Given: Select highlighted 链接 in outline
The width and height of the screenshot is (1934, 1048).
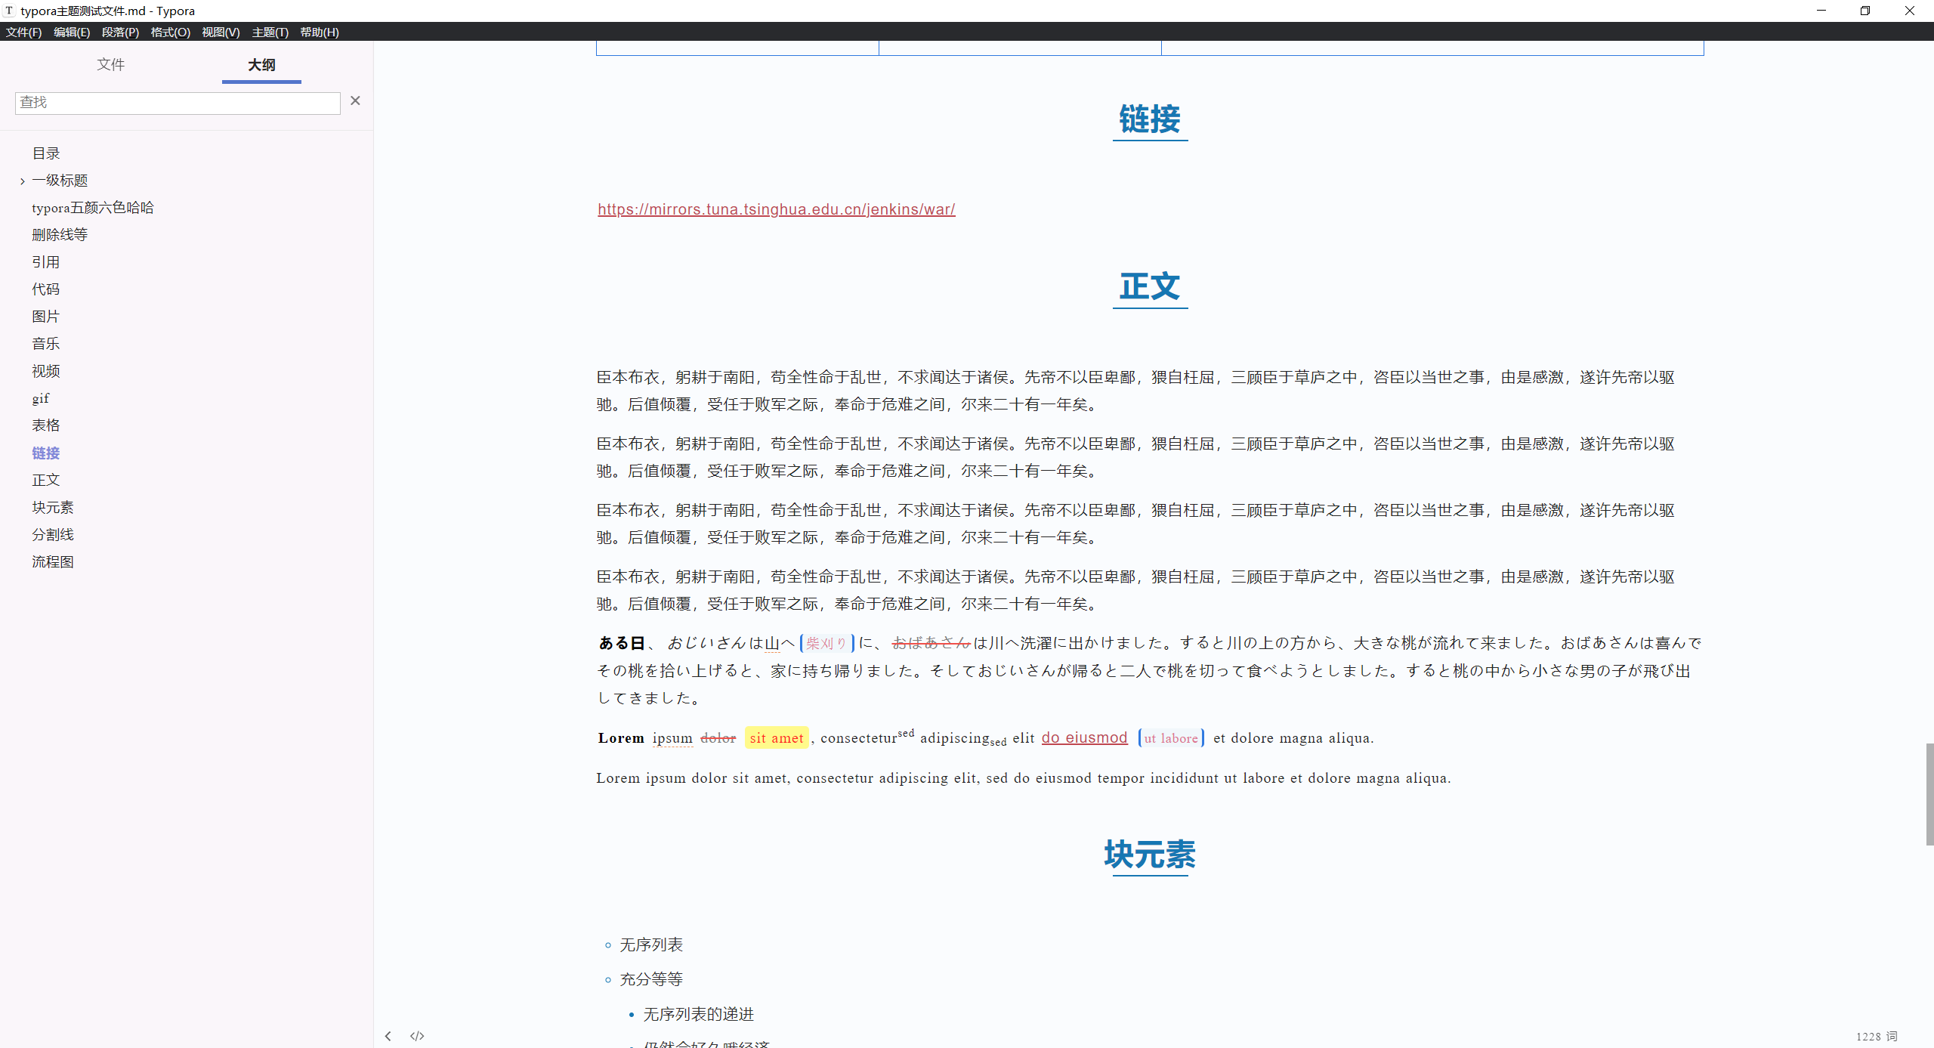Looking at the screenshot, I should [46, 453].
